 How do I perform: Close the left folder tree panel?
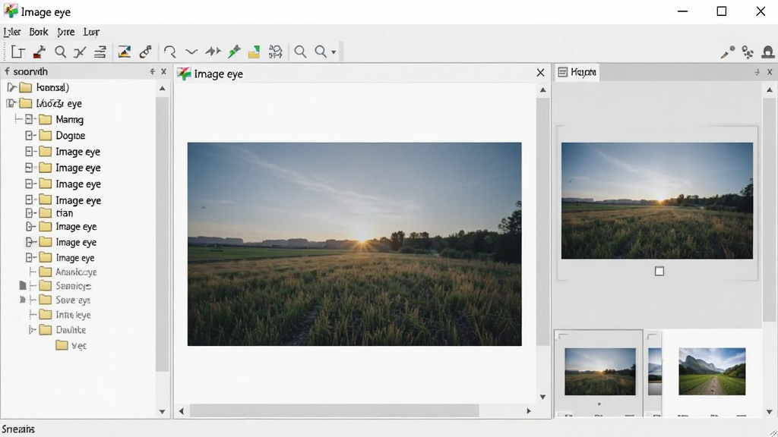(164, 72)
